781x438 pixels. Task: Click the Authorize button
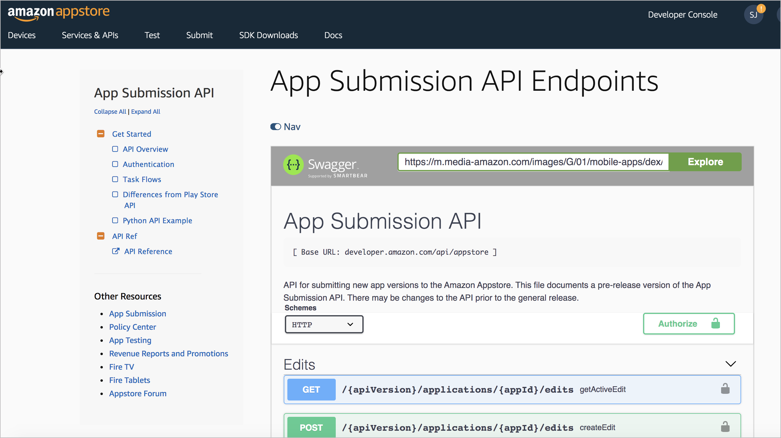coord(689,324)
